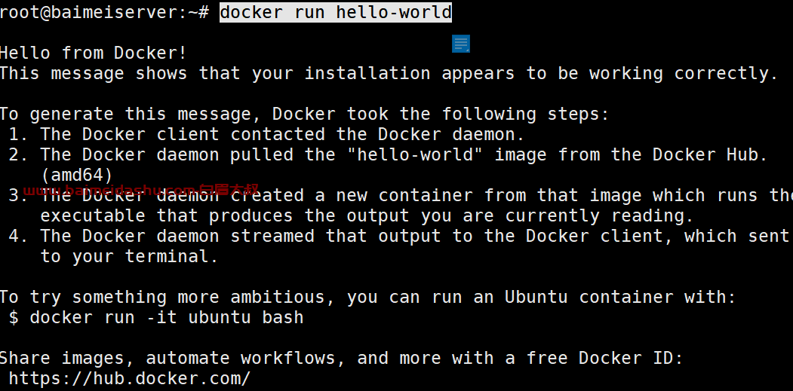
Task: Click the 'Share images, automate workflows' line
Action: click(x=341, y=358)
